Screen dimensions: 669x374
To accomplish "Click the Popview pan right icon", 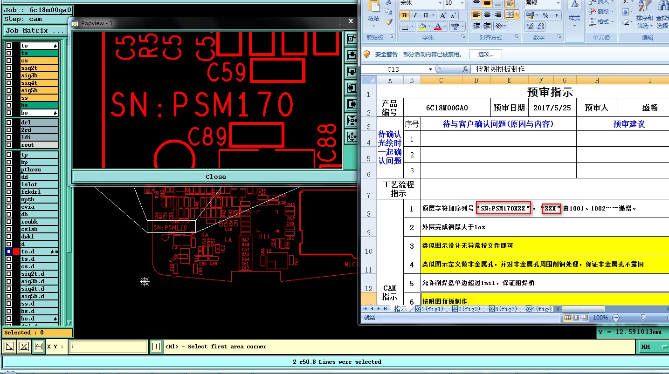I will 351,103.
